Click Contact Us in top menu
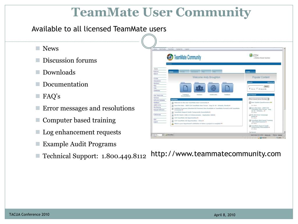298x224 pixels. (x=179, y=49)
